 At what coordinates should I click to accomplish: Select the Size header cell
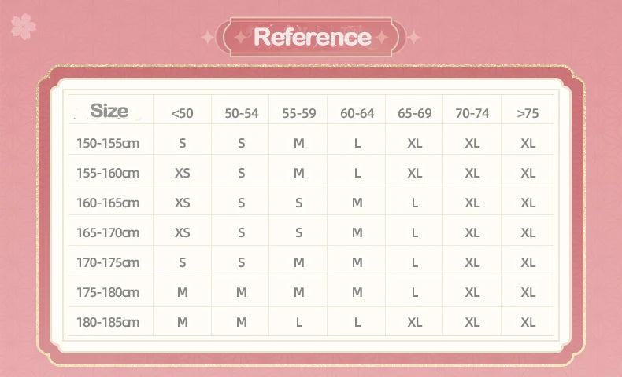point(109,111)
